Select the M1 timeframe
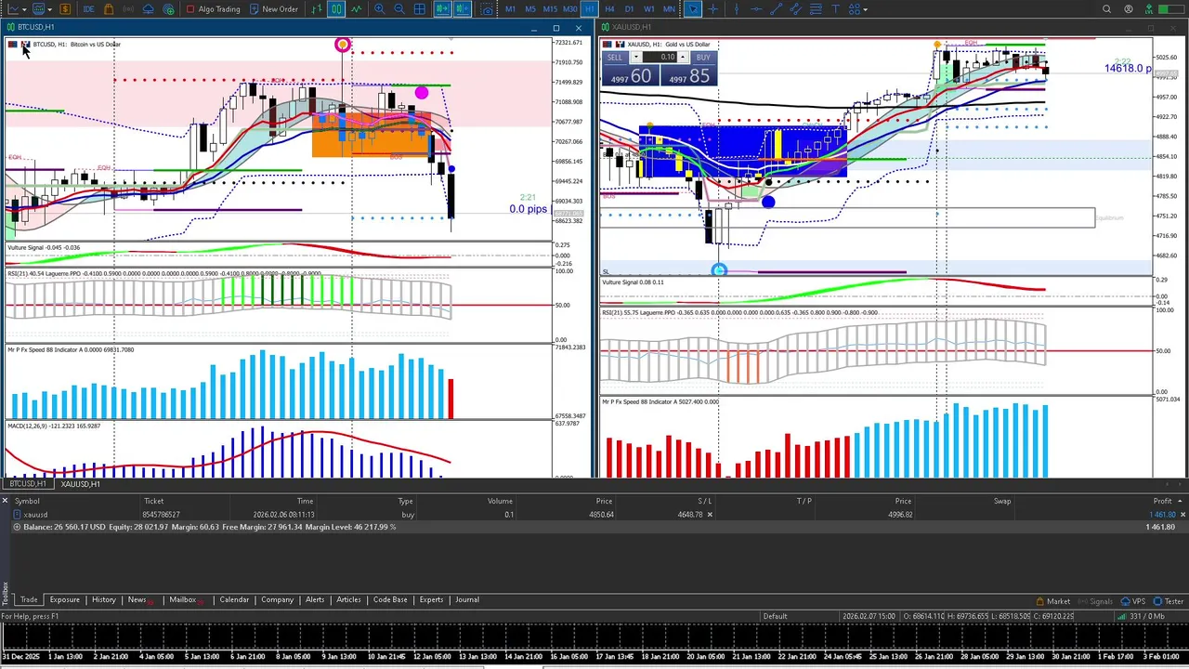Screen dimensions: 1189x669 coord(510,9)
